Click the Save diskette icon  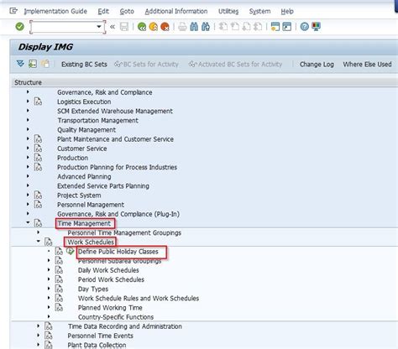[x=124, y=27]
